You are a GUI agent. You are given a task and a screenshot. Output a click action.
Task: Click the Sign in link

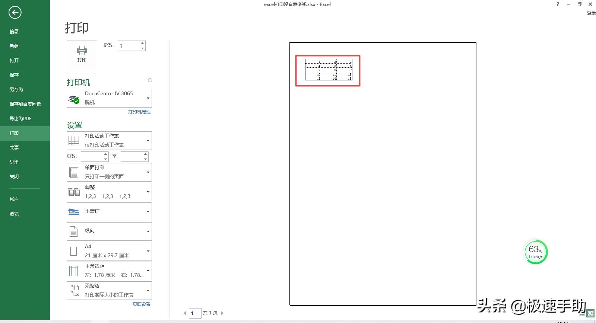[591, 13]
